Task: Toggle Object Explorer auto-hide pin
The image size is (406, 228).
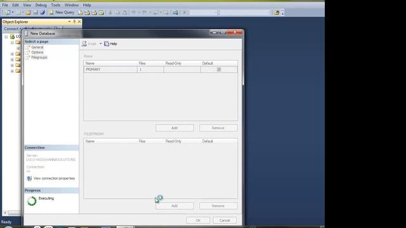Action: pyautogui.click(x=74, y=22)
